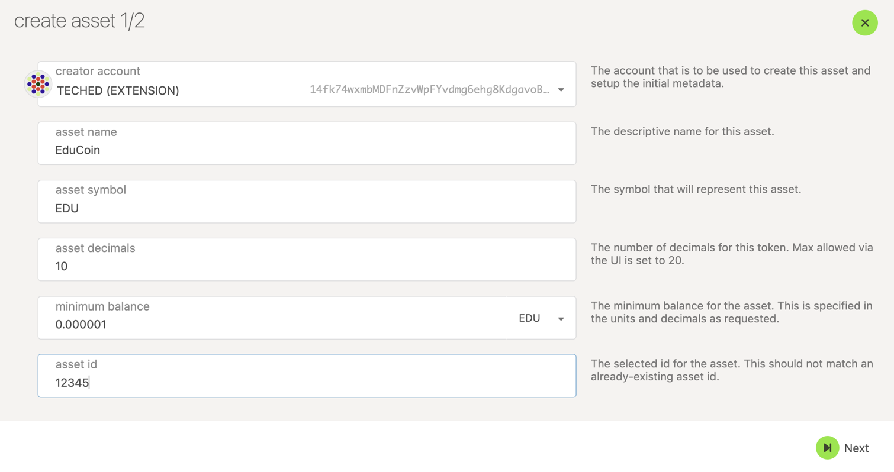Click the truncated 14fk74wxmb account address
Image resolution: width=894 pixels, height=472 pixels.
coord(429,90)
